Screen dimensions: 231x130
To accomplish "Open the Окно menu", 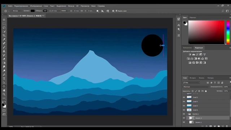I will (x=93, y=6).
